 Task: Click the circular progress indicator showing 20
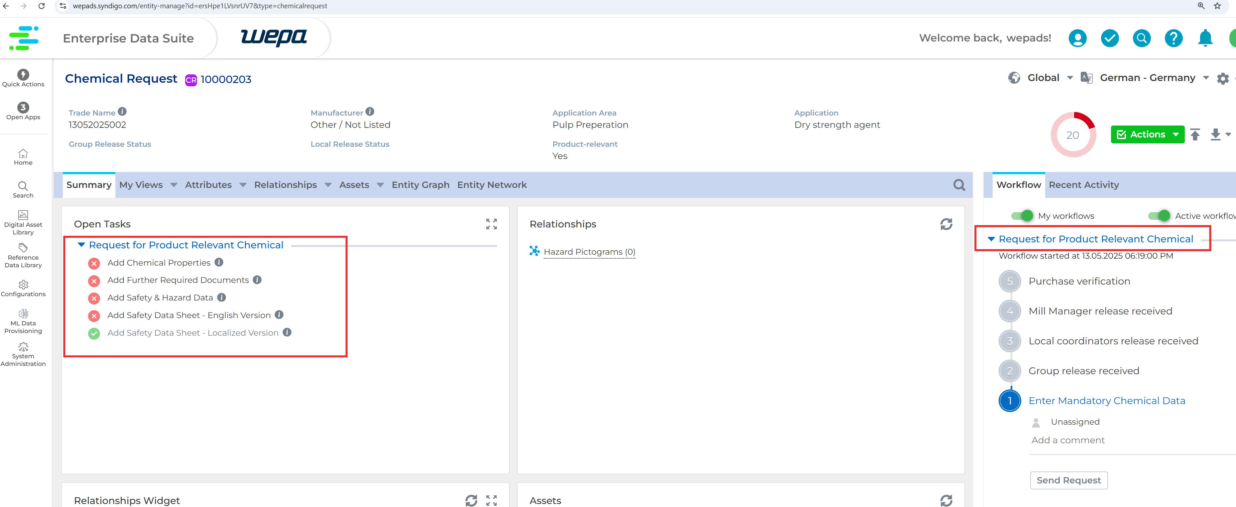(x=1073, y=135)
